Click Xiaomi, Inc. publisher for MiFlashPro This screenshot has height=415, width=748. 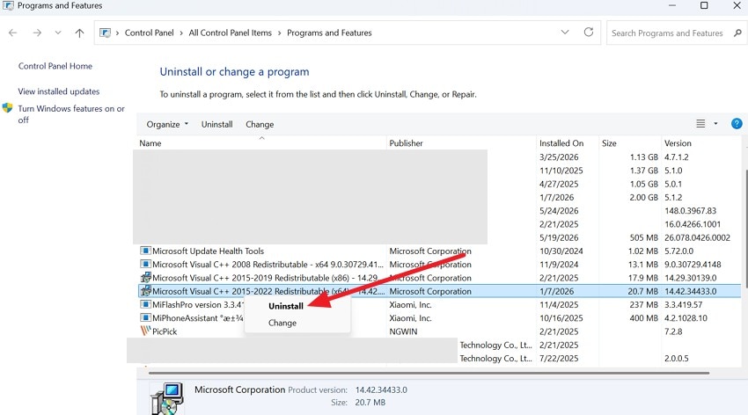(410, 305)
